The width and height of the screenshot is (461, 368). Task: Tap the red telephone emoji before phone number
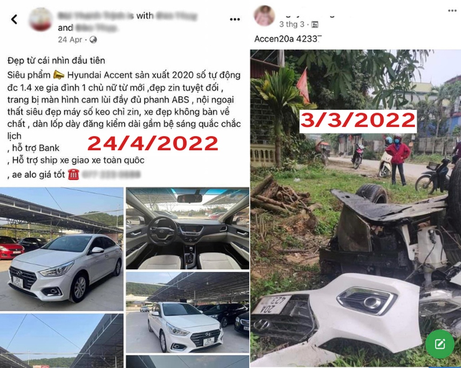click(73, 175)
